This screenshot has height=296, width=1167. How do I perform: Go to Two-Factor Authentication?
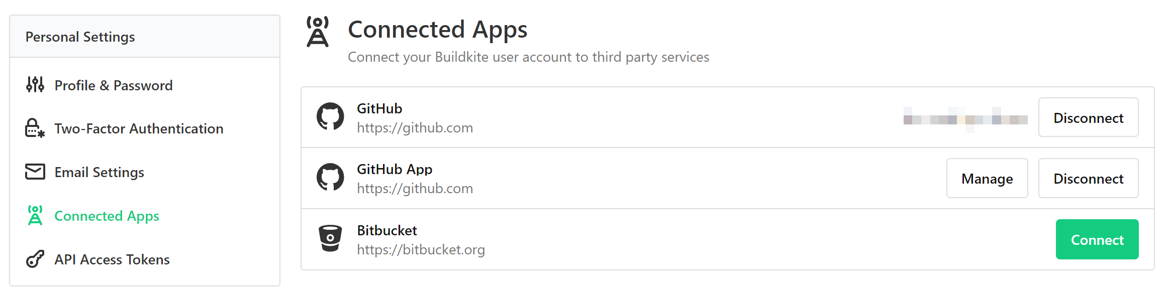click(139, 128)
